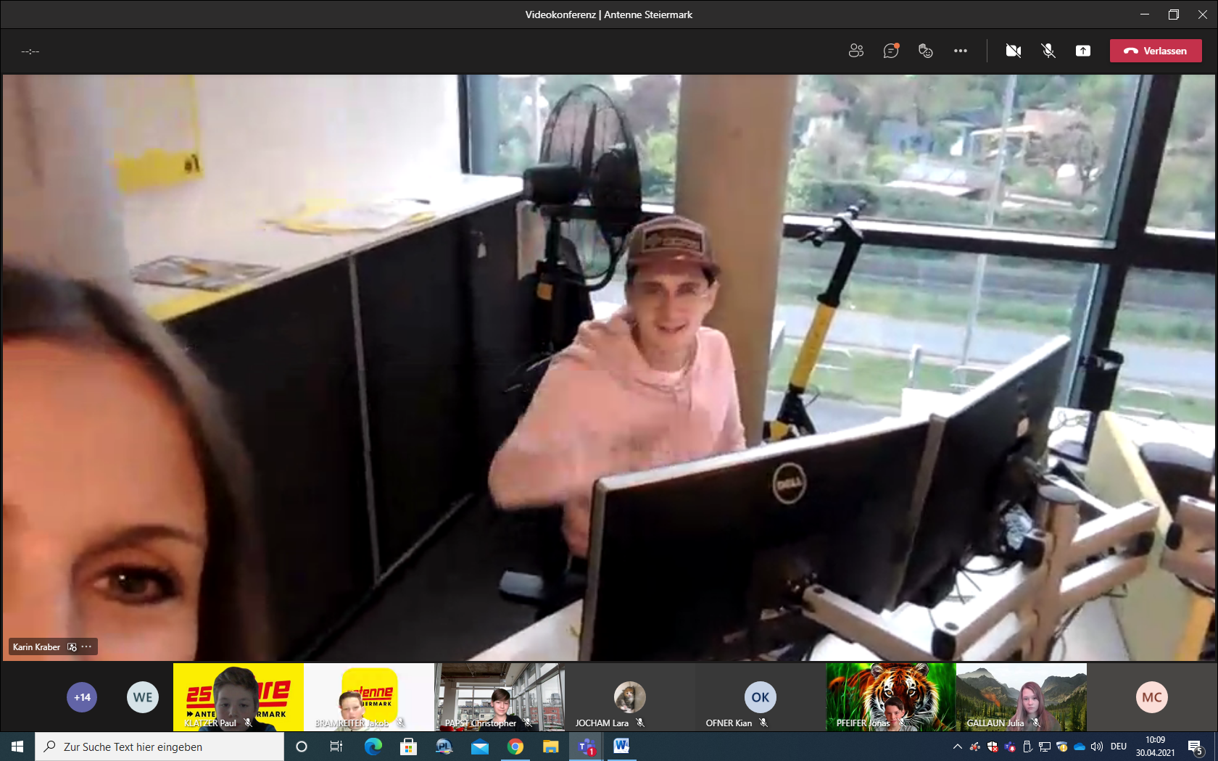This screenshot has height=761, width=1218.
Task: Open the meeting chat
Action: (x=890, y=51)
